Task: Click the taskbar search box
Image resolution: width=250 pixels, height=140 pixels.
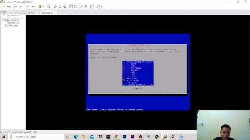Action: [36, 136]
